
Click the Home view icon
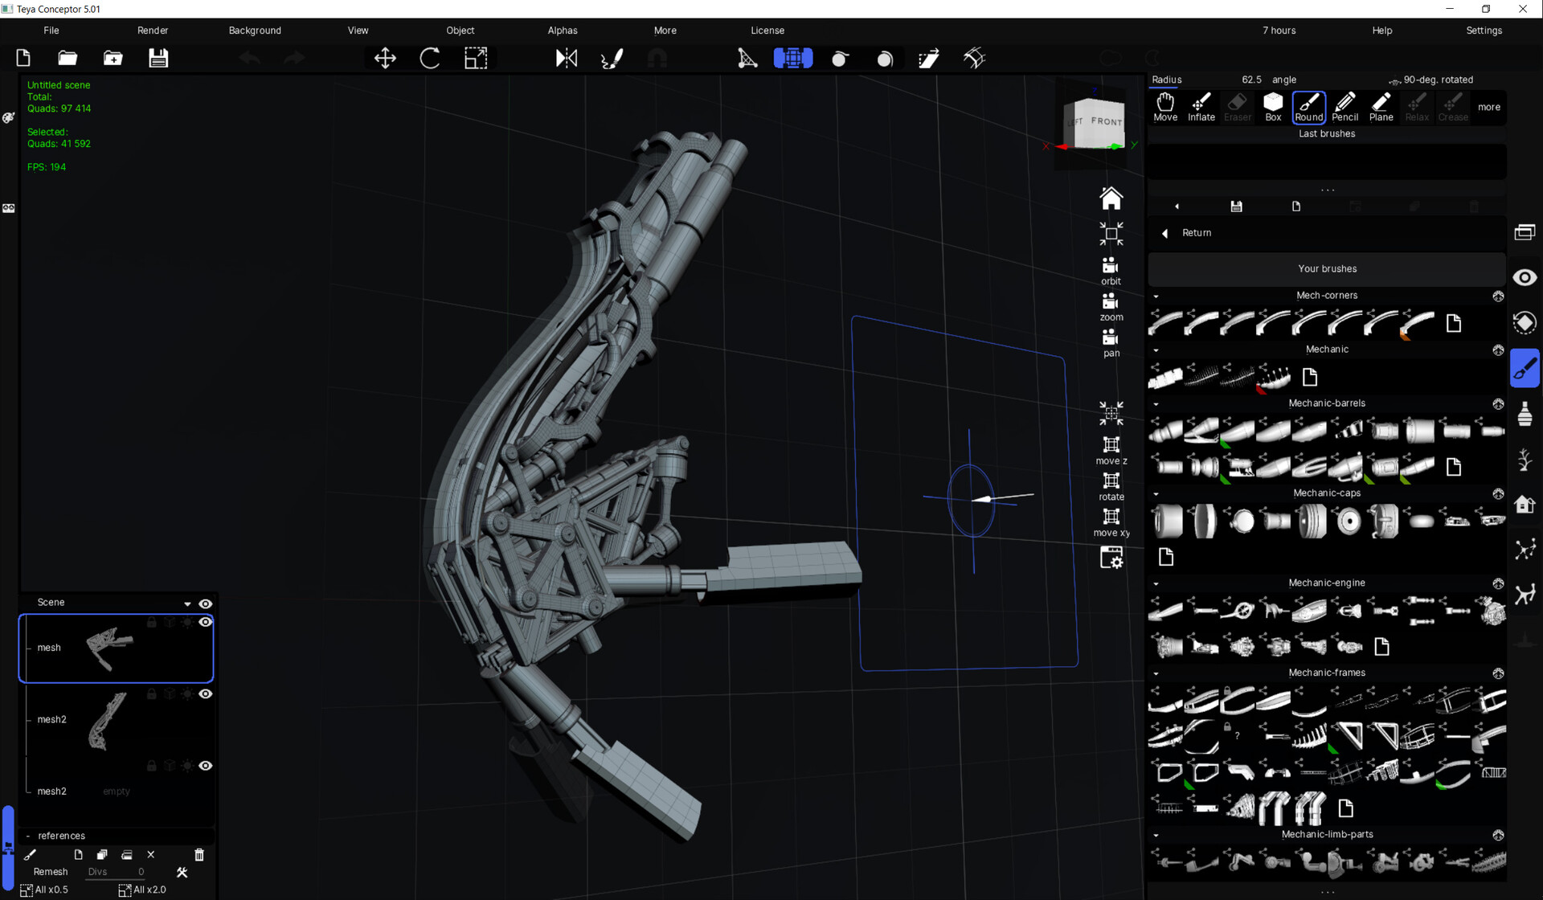click(x=1111, y=198)
